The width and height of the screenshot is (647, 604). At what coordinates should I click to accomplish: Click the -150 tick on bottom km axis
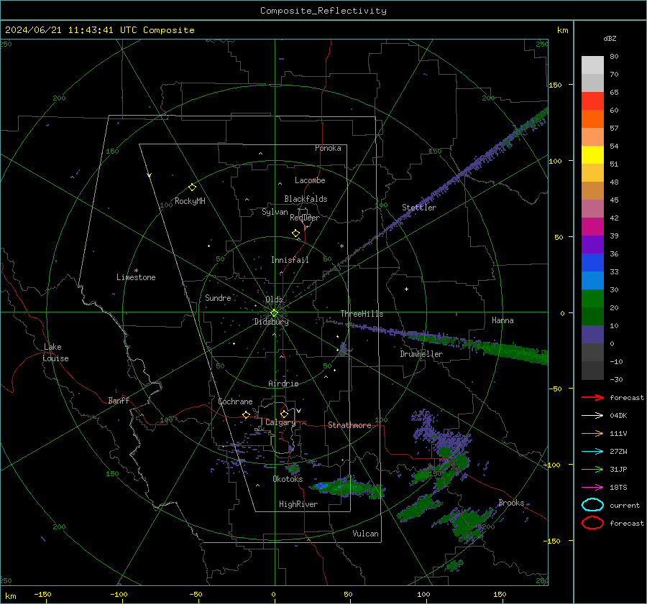click(42, 594)
